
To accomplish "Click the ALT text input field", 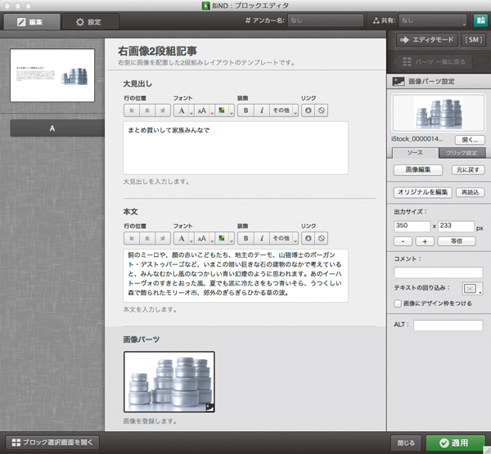I will click(448, 326).
